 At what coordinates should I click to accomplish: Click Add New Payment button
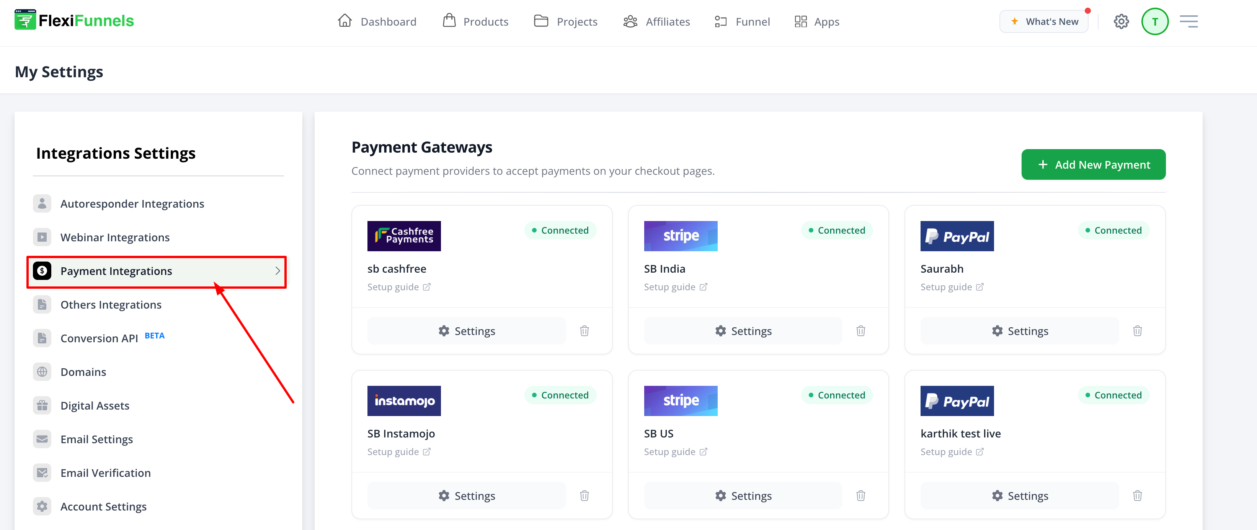(x=1093, y=165)
